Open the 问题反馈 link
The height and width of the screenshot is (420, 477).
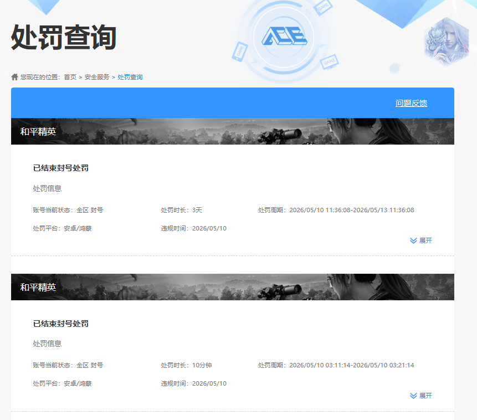[x=411, y=103]
